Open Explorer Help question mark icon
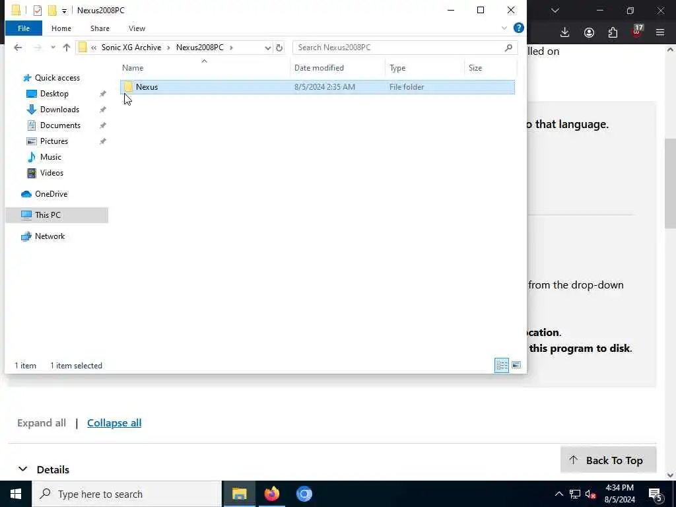 tap(519, 28)
